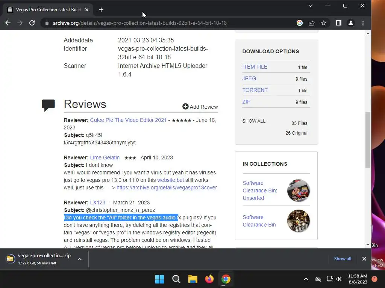Expand the download item options chevron
This screenshot has height=288, width=385.
pyautogui.click(x=80, y=259)
